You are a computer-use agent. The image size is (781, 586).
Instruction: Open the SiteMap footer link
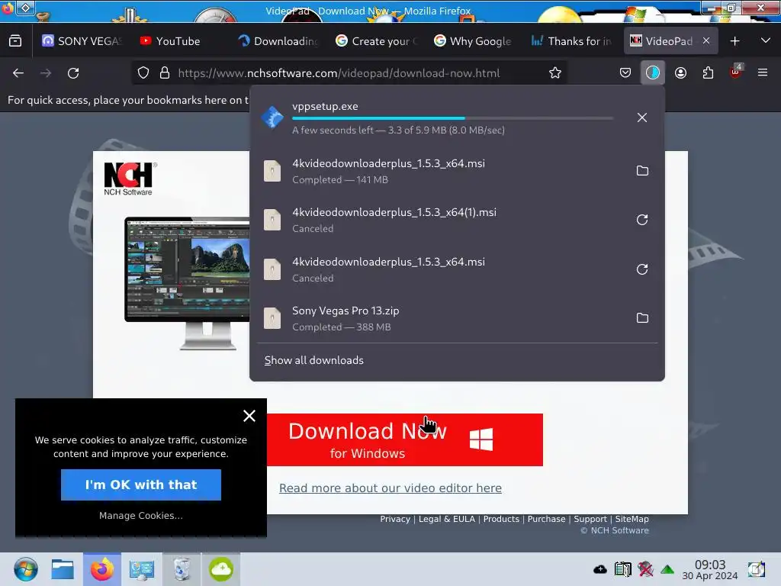click(x=632, y=519)
